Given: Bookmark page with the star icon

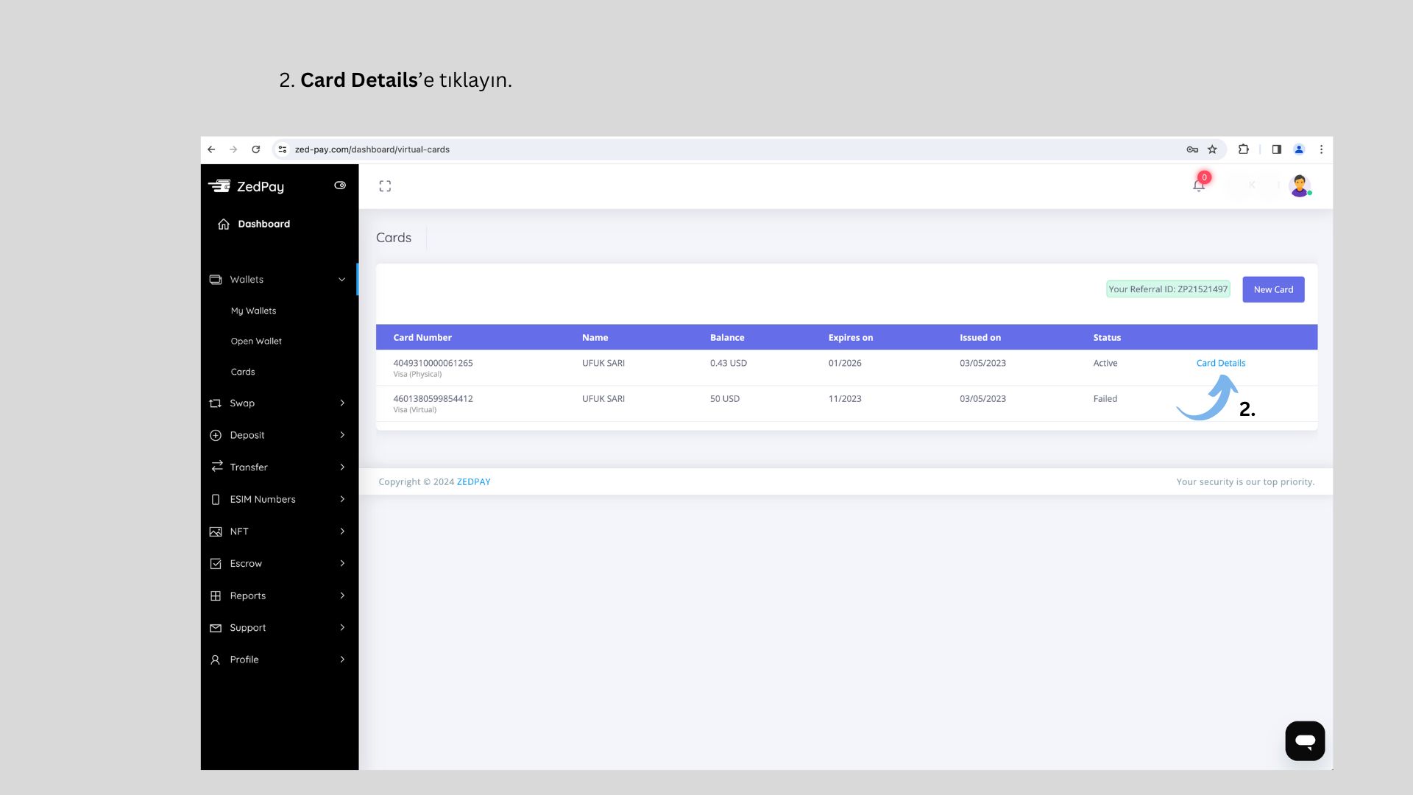Looking at the screenshot, I should (1212, 149).
